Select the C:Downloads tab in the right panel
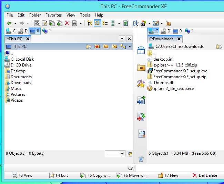 click(x=161, y=39)
